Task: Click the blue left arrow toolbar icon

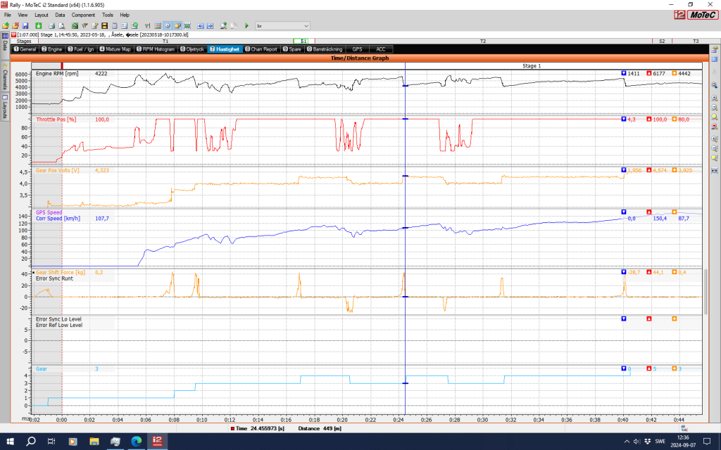Action: point(201,26)
